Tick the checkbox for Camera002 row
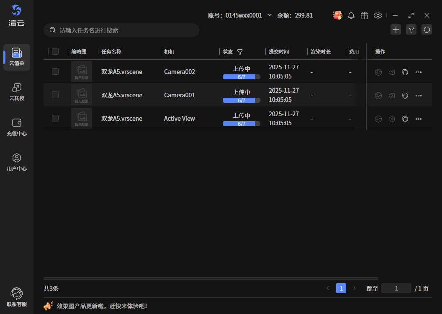 55,71
